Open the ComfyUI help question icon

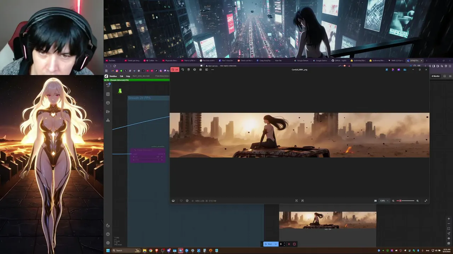click(x=108, y=234)
